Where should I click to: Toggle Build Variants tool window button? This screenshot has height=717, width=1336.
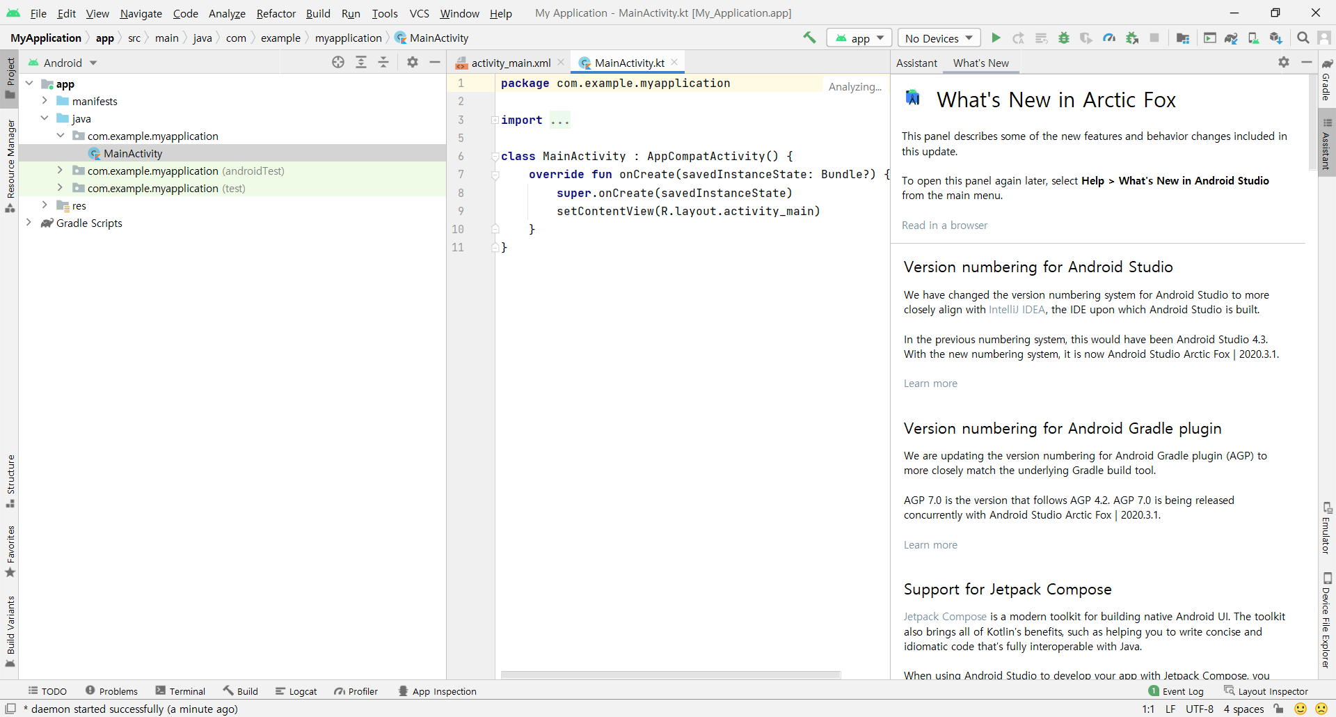(x=10, y=631)
